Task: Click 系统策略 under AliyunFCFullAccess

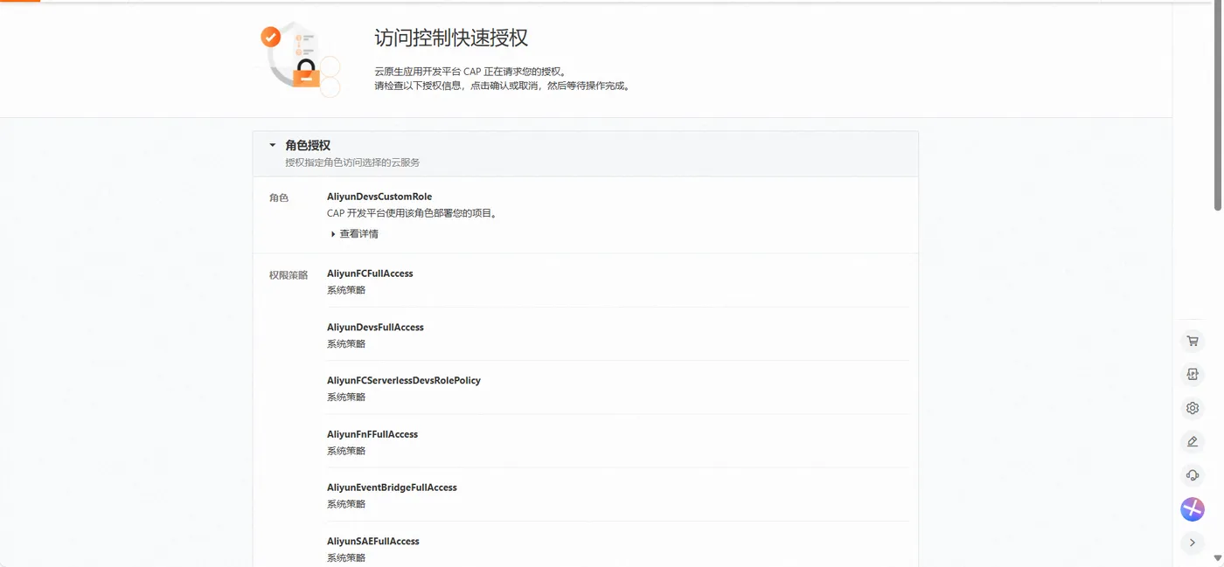Action: pyautogui.click(x=346, y=290)
